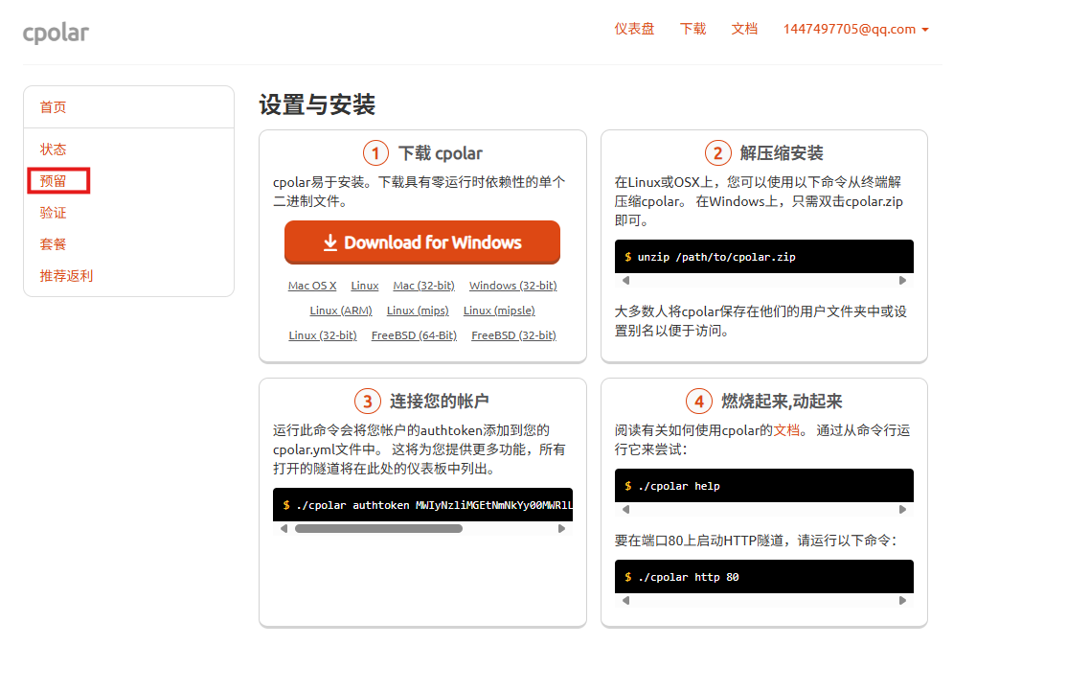
Task: Click right scroll arrow under cpolar help
Action: [902, 509]
